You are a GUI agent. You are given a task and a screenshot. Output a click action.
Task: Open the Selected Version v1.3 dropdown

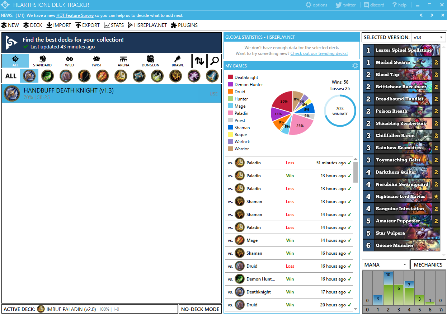click(429, 37)
